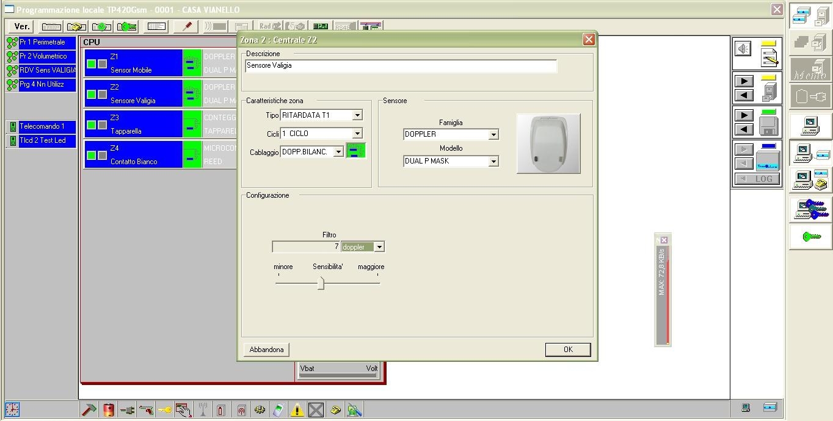833x421 pixels.
Task: Select Pr 1 Perimetrale program item
Action: (x=42, y=42)
